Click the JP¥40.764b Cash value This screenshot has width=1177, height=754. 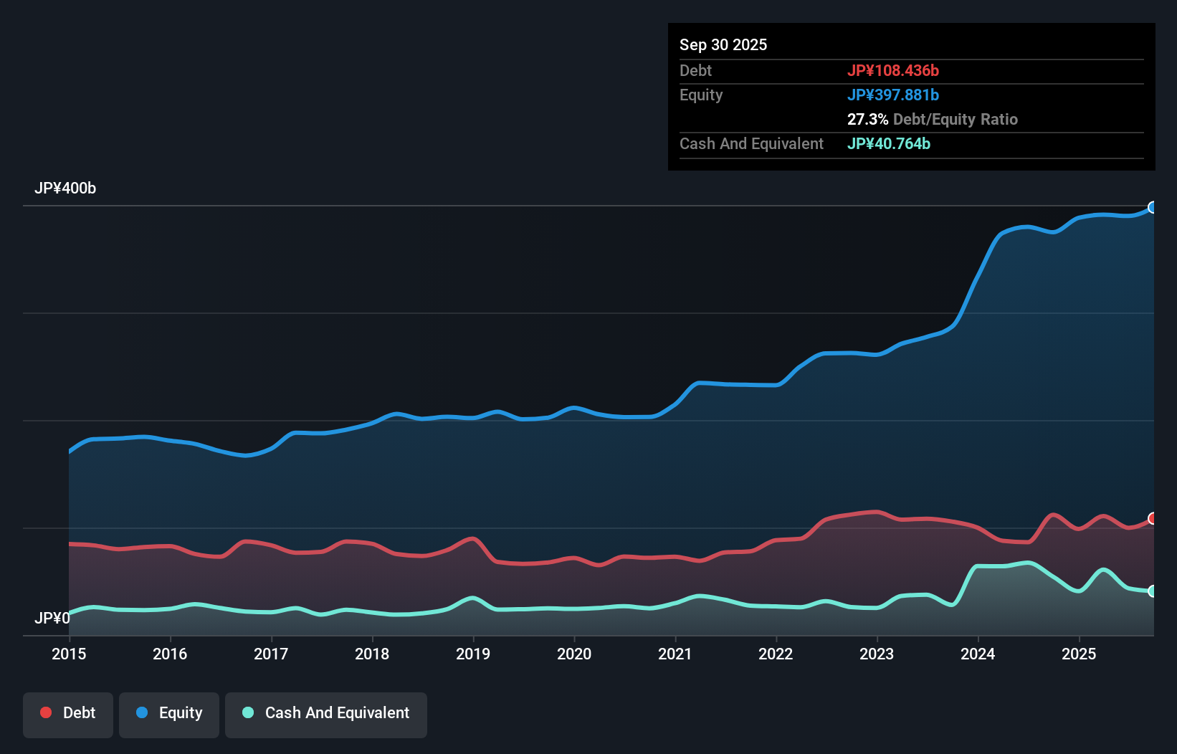[889, 143]
